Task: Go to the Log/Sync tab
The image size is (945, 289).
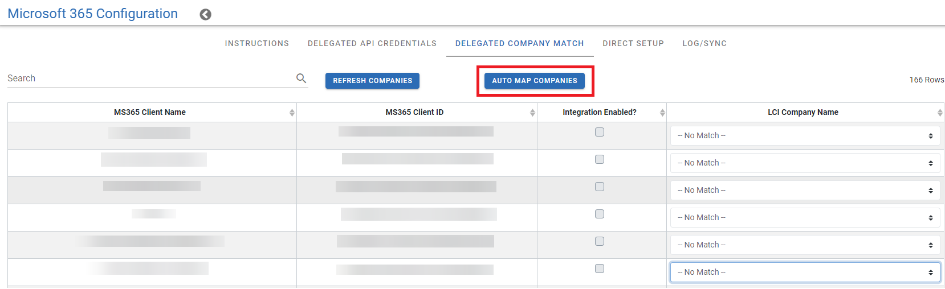Action: pyautogui.click(x=704, y=43)
